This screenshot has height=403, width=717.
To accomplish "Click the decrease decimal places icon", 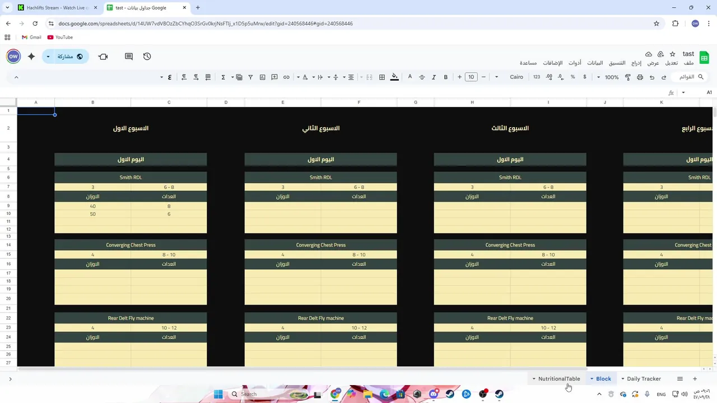I will (x=561, y=77).
